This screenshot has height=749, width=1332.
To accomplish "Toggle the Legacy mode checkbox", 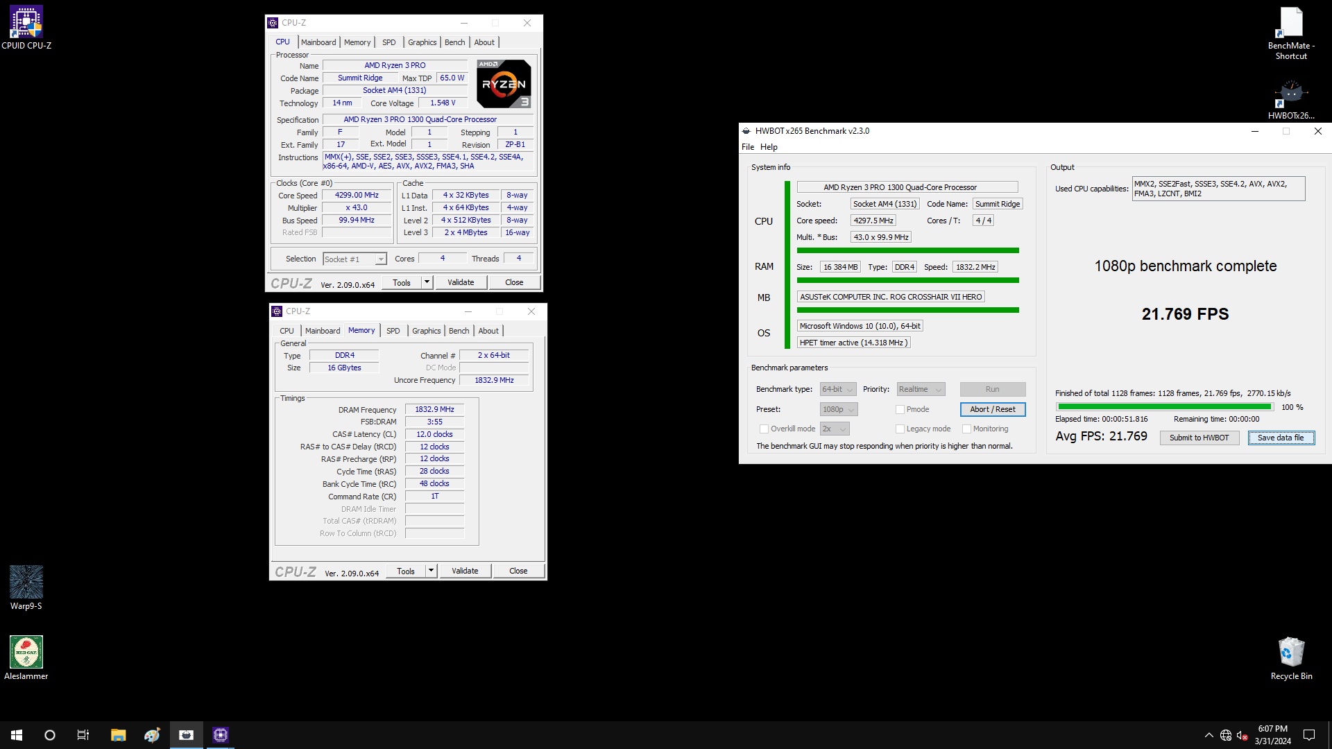I will coord(900,429).
